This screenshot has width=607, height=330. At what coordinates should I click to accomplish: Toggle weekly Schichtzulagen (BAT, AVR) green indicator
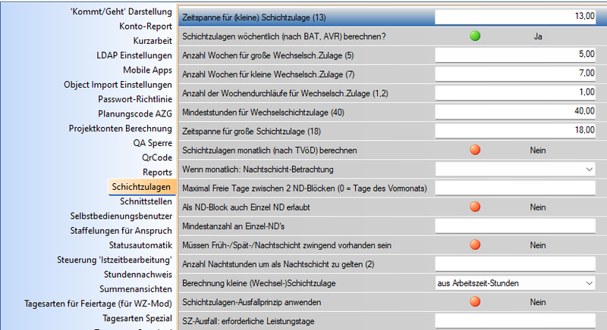click(x=475, y=36)
